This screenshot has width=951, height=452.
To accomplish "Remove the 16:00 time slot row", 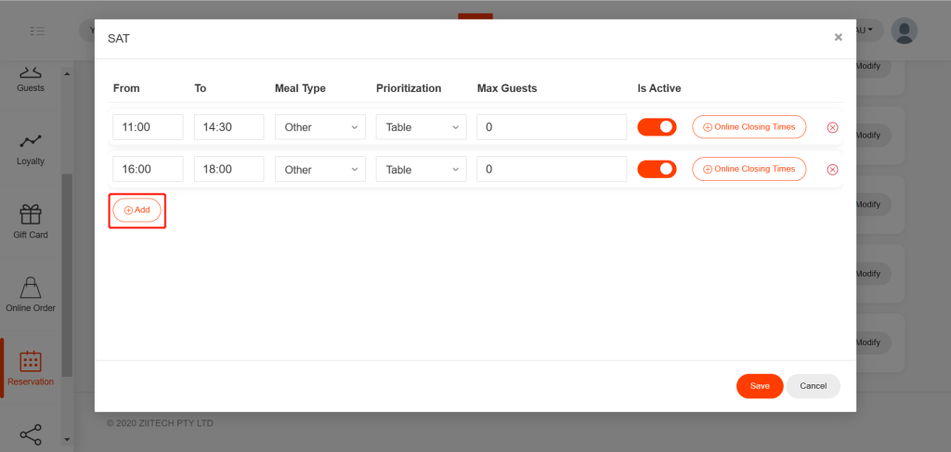I will tap(832, 170).
